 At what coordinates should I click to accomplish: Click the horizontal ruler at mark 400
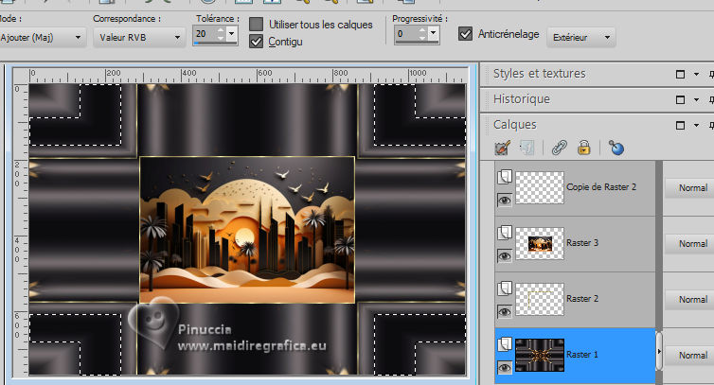click(x=189, y=73)
